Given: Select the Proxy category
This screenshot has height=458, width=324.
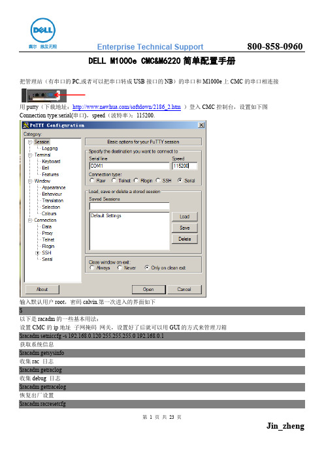Looking at the screenshot, I should 48,233.
